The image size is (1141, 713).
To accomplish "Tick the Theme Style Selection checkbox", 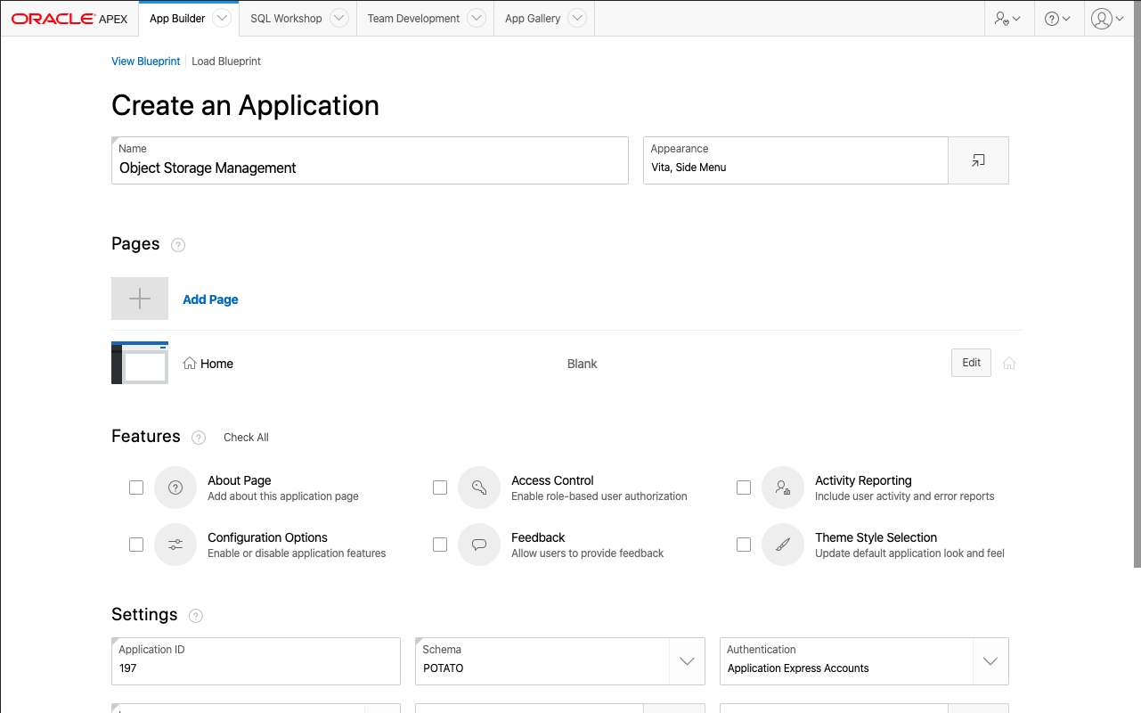I will point(744,545).
